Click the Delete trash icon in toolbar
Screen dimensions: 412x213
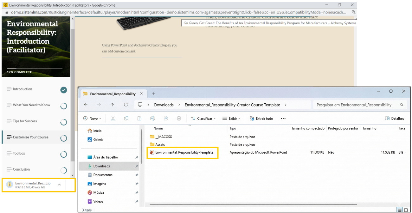click(x=179, y=119)
